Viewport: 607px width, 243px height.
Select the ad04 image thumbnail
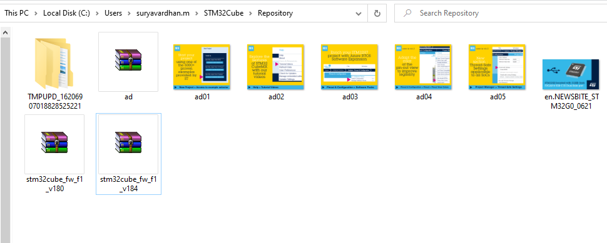[x=424, y=67]
